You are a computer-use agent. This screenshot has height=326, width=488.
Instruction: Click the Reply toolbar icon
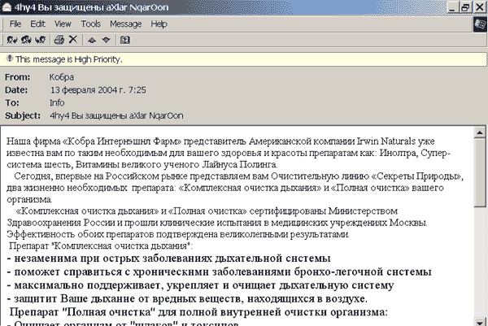12,40
